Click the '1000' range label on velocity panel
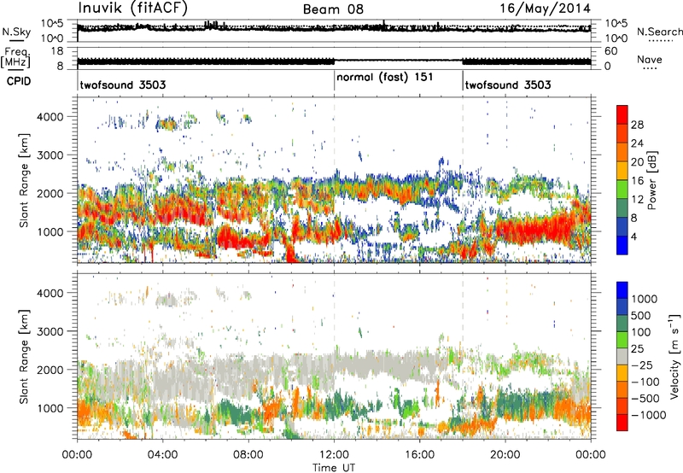The image size is (683, 473). pyautogui.click(x=50, y=408)
